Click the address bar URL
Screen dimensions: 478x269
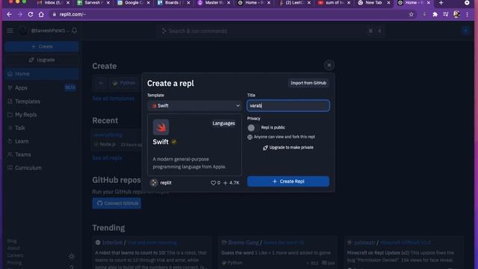coord(72,14)
